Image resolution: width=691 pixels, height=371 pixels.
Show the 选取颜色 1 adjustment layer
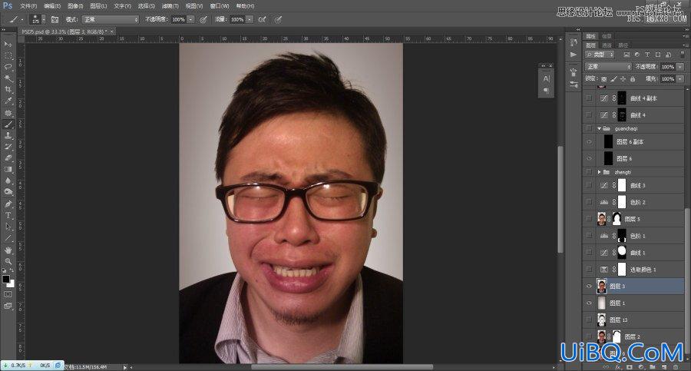[x=589, y=269]
